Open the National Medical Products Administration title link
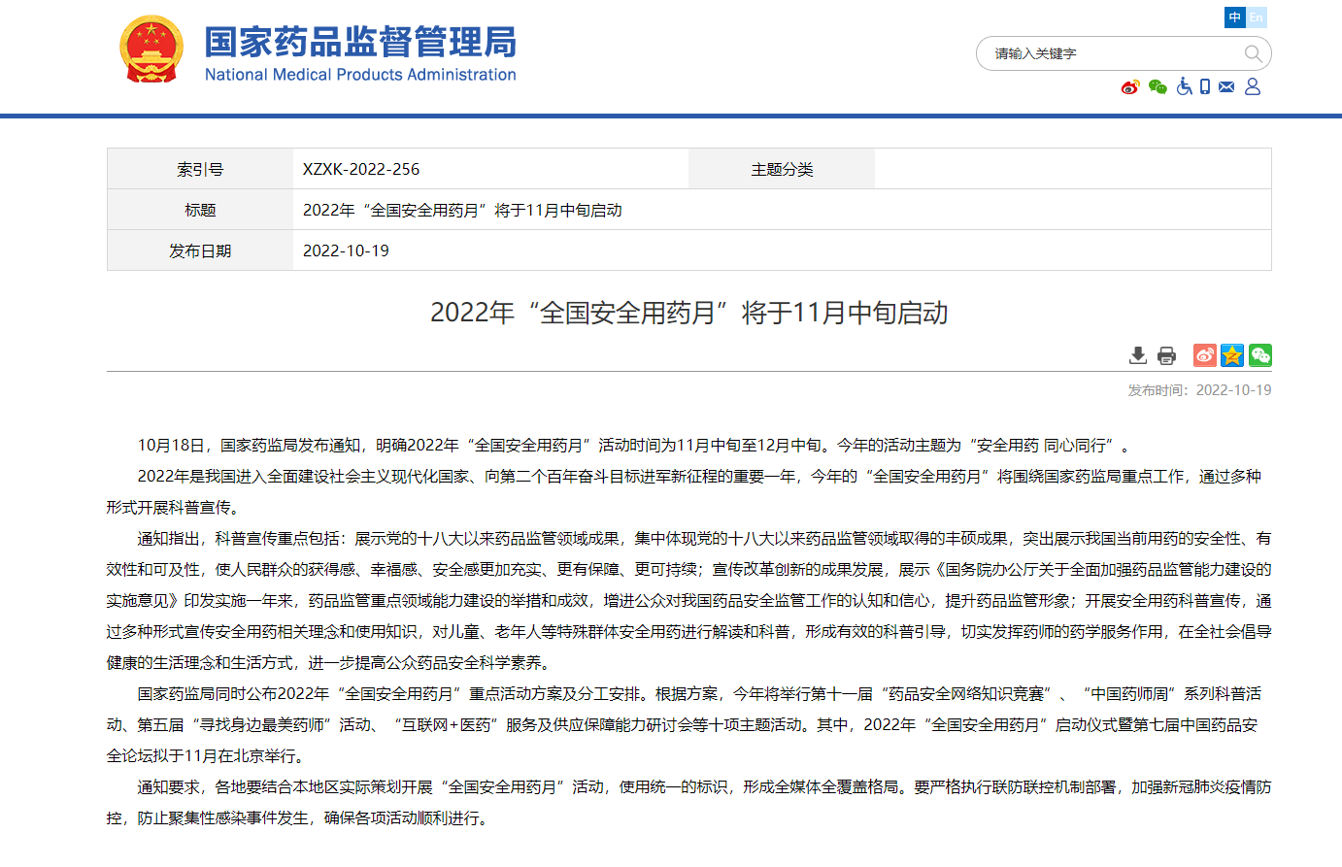 [360, 53]
